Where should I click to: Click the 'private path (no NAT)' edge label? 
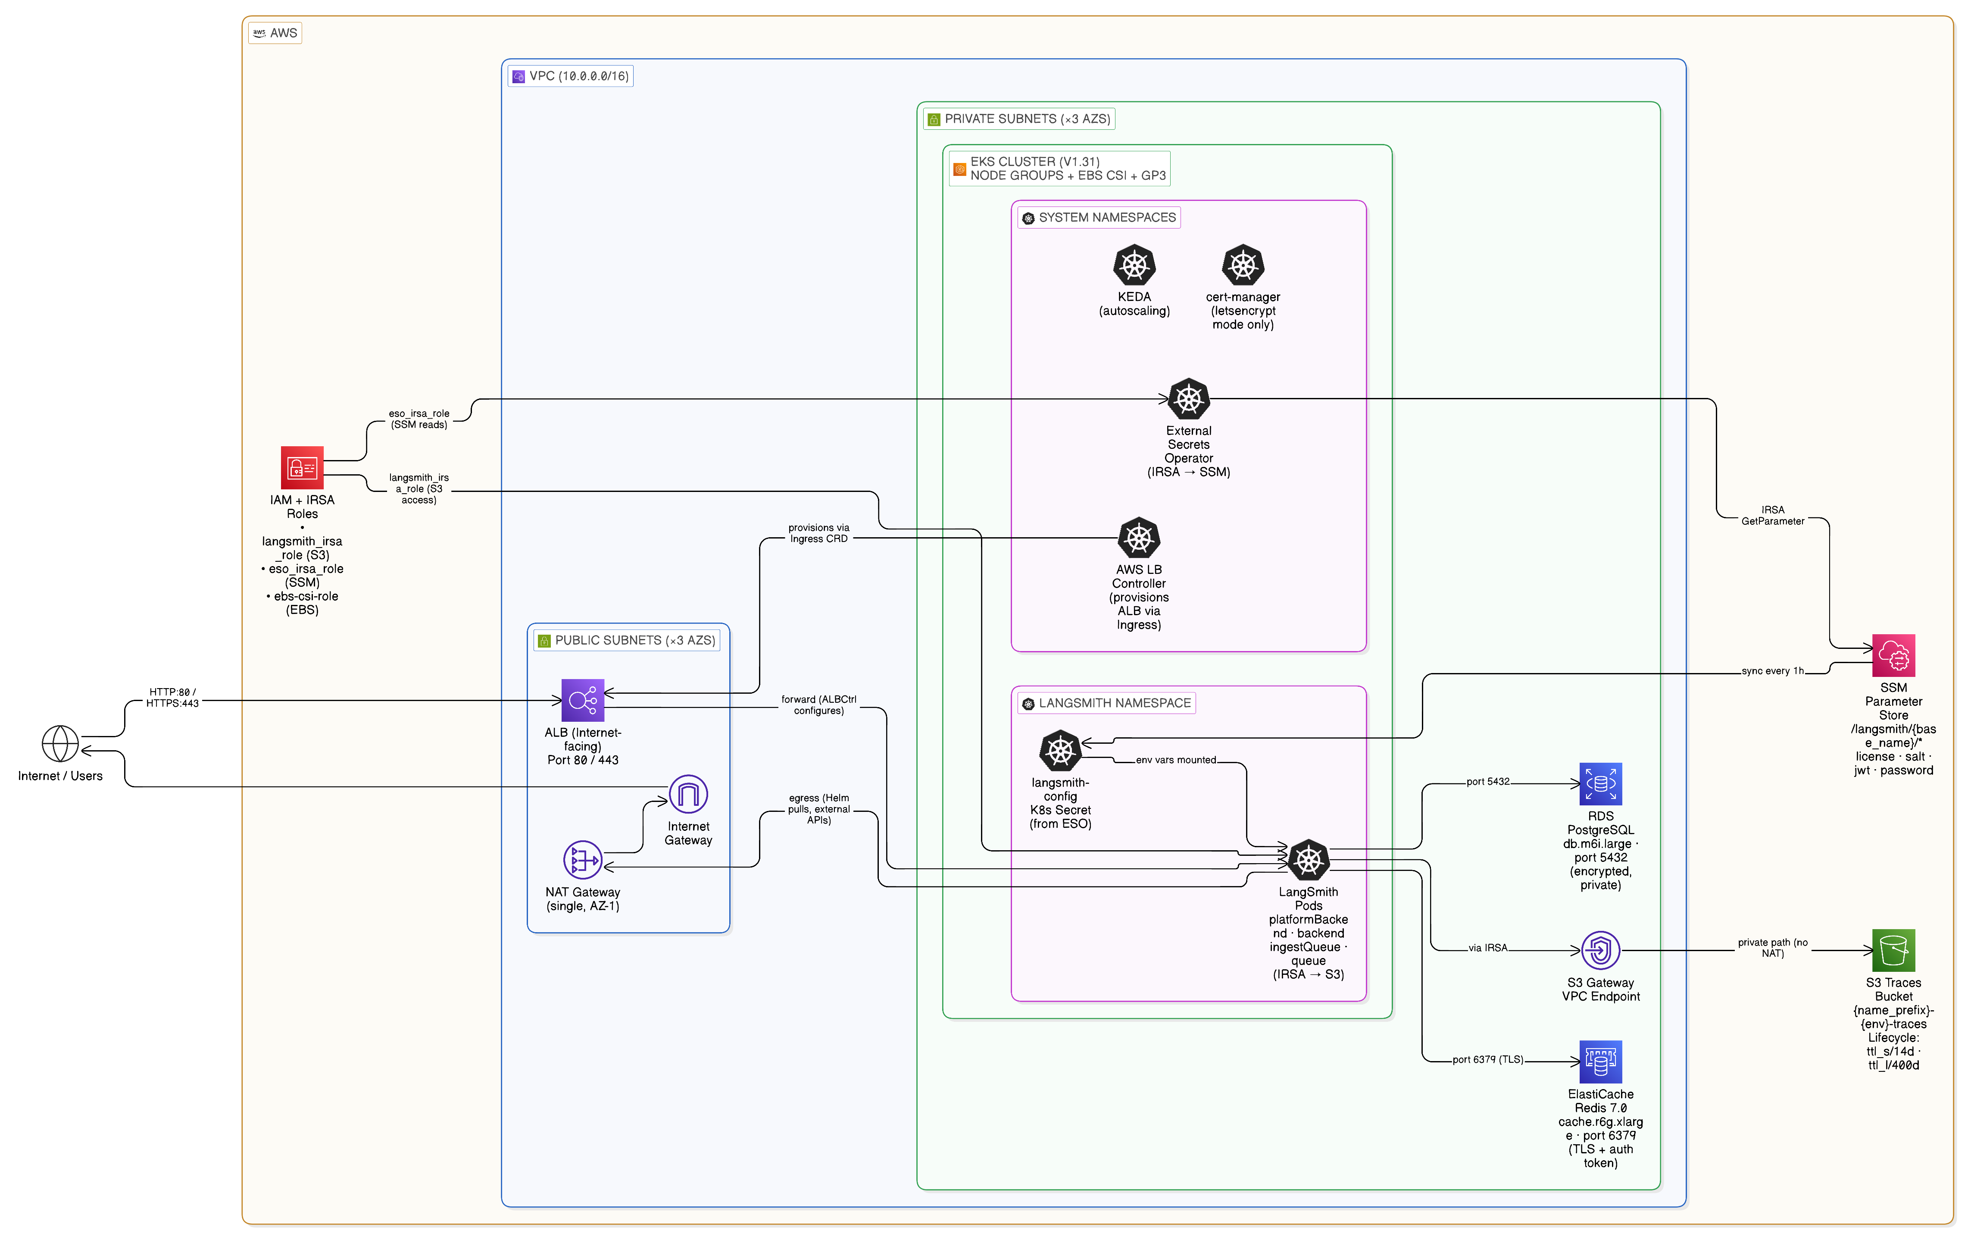[1773, 948]
